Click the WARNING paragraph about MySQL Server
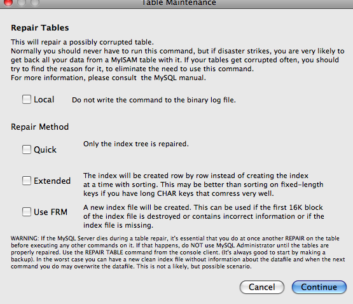This screenshot has width=353, height=304. [178, 252]
